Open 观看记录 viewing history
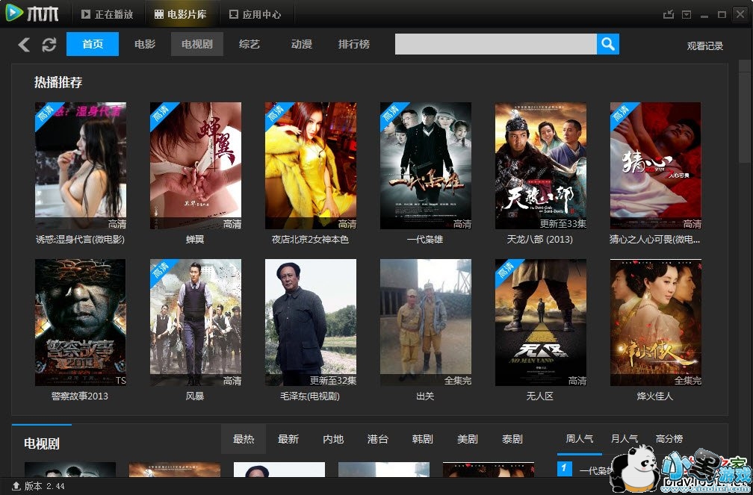 pos(704,46)
